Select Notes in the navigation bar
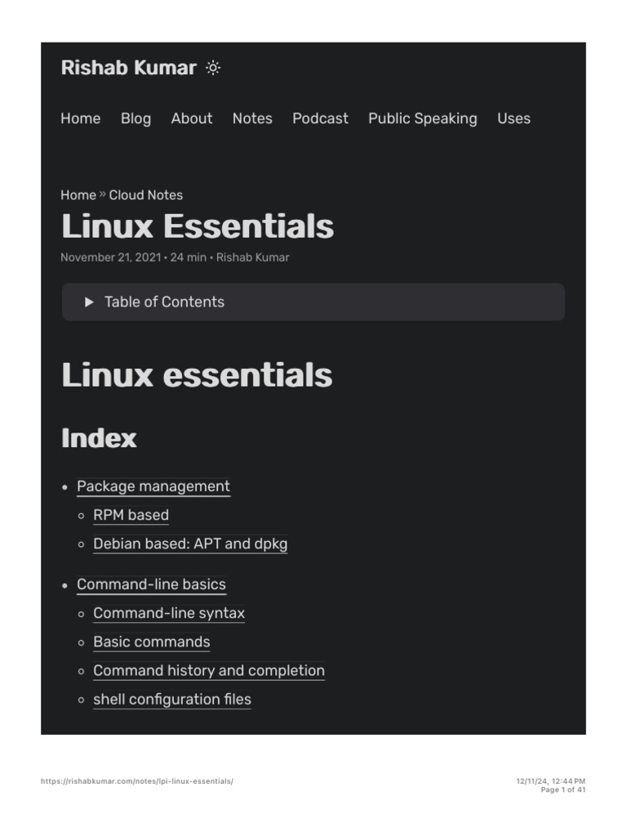 click(252, 119)
